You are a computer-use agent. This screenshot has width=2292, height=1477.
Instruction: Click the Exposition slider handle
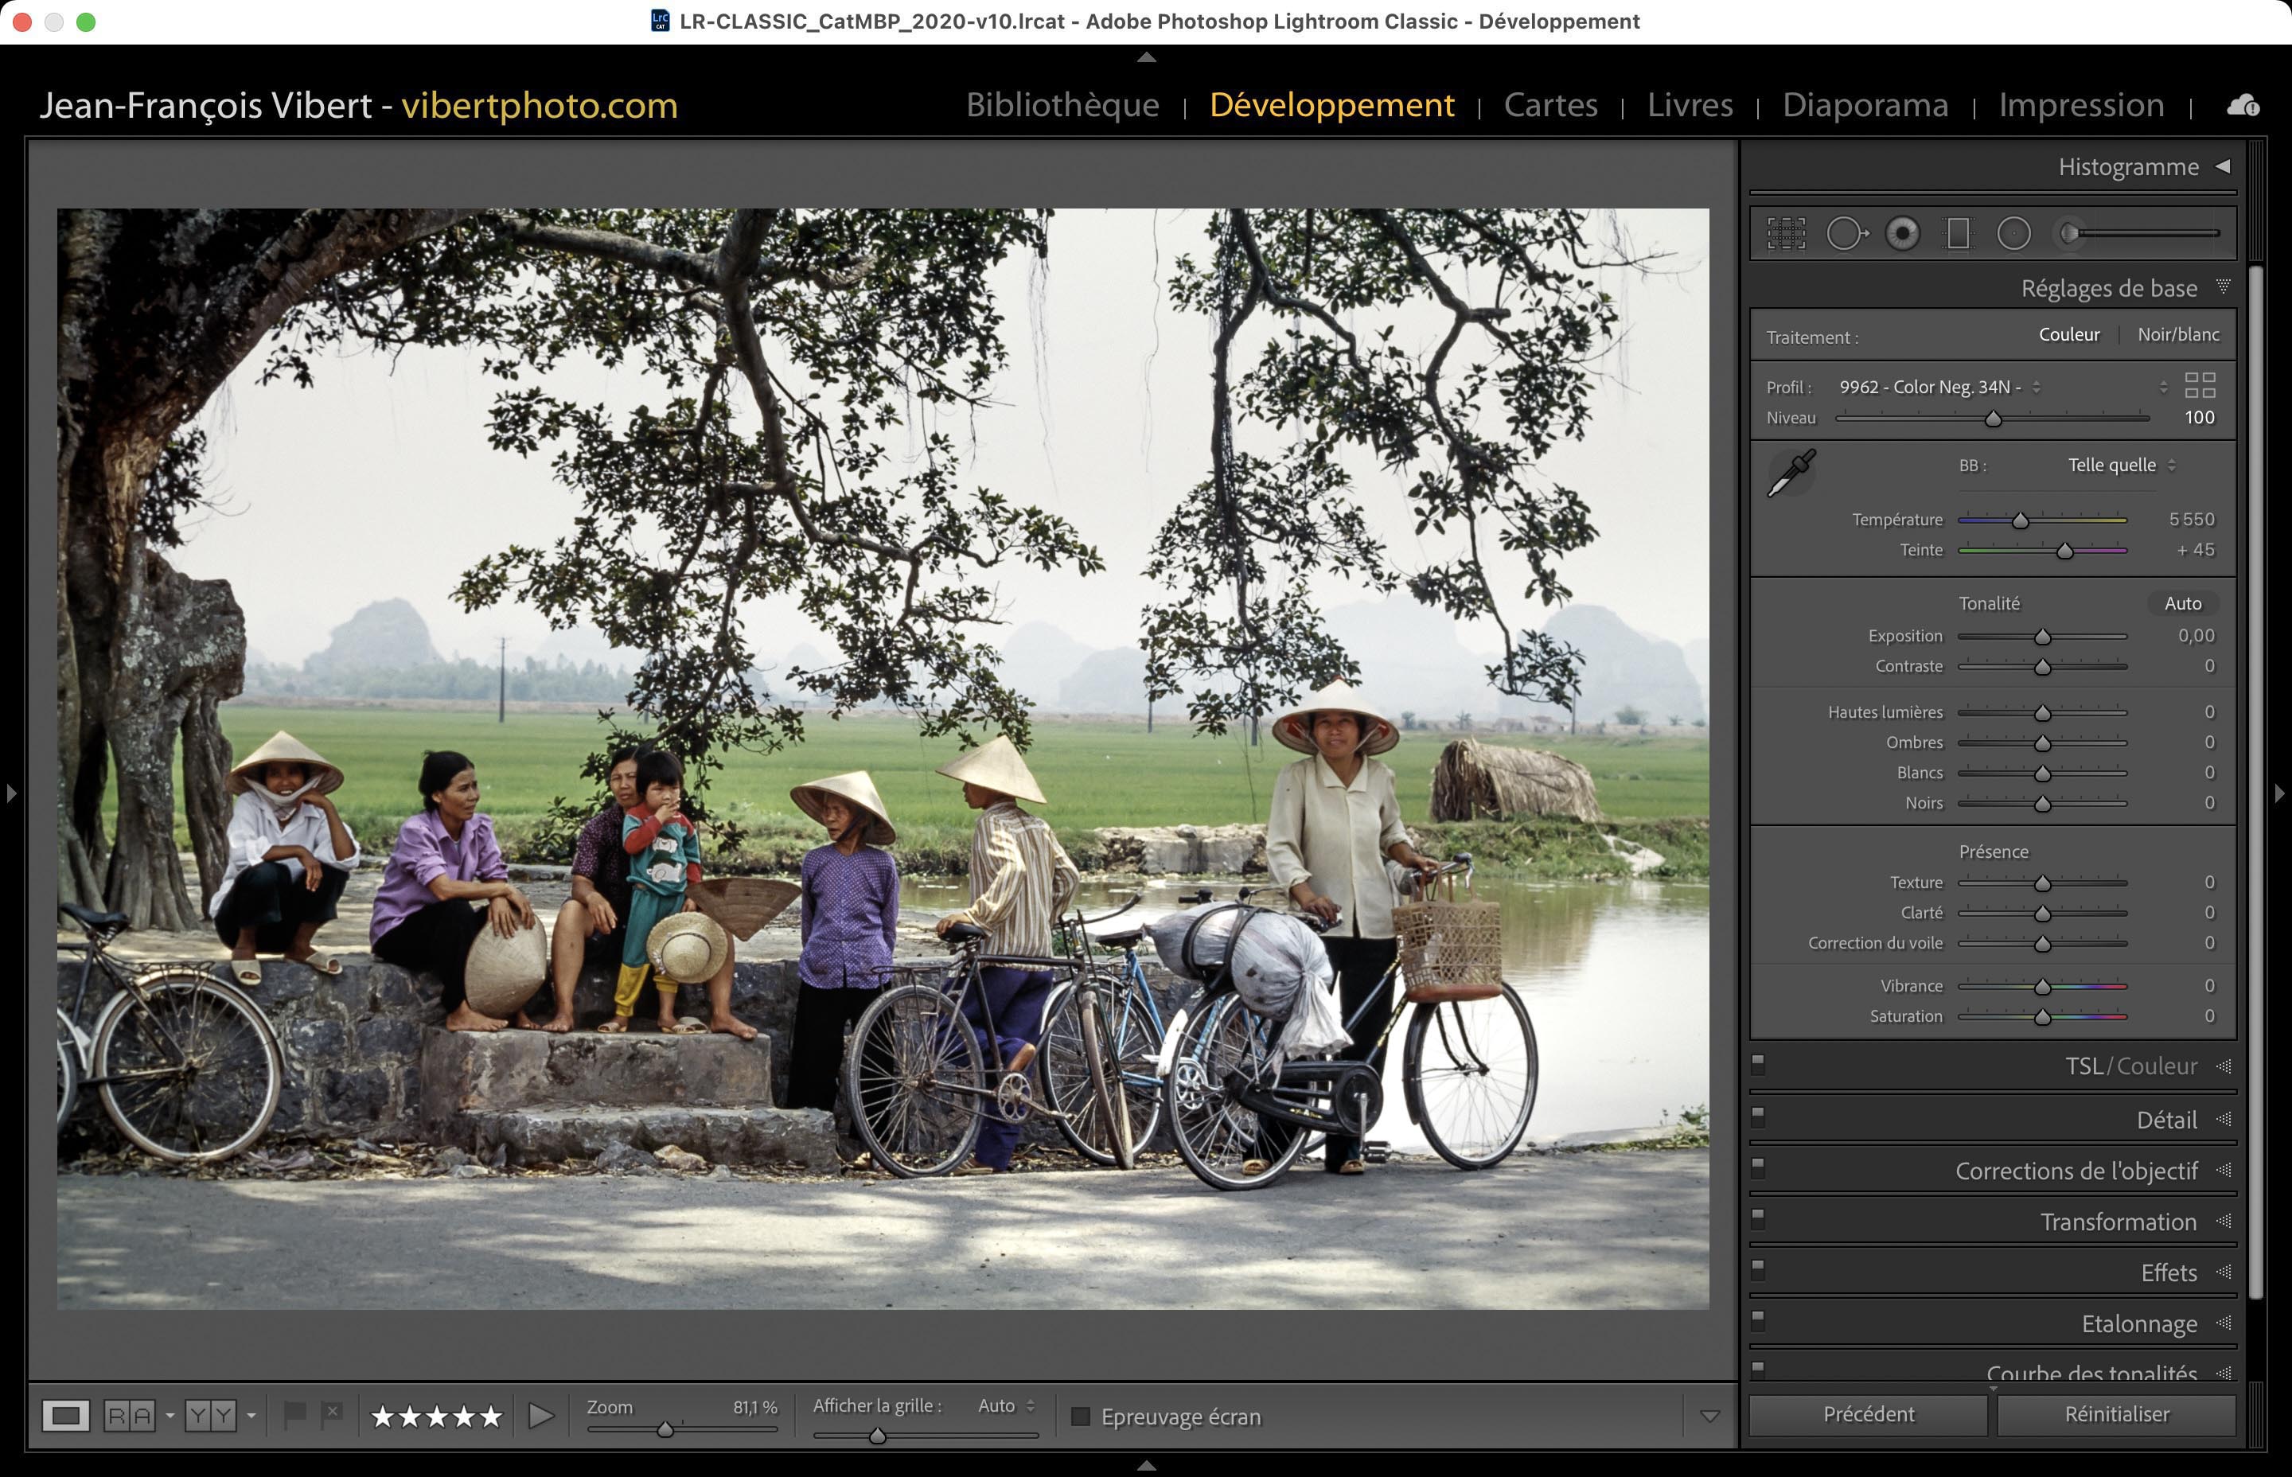2043,637
